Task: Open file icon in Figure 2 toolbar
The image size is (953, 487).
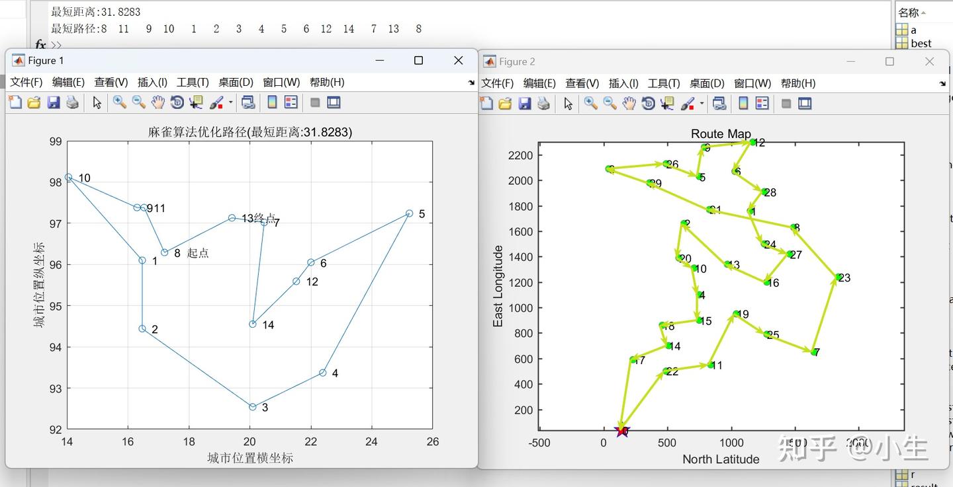Action: (x=505, y=103)
